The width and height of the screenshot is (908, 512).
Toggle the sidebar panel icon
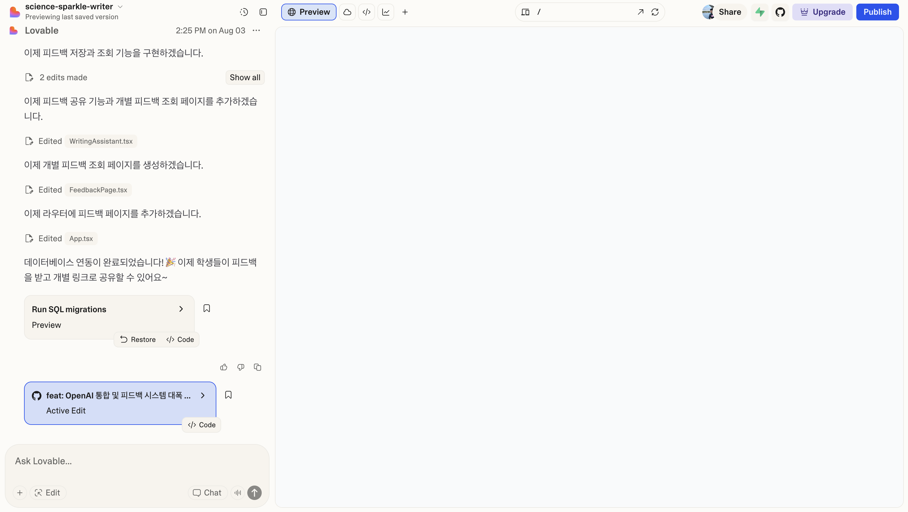(263, 12)
